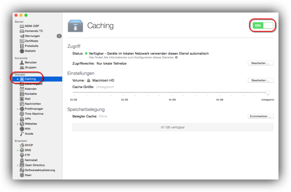Open Benutzer under Accounts
Viewport: 291px width, 192px height.
pos(31,62)
